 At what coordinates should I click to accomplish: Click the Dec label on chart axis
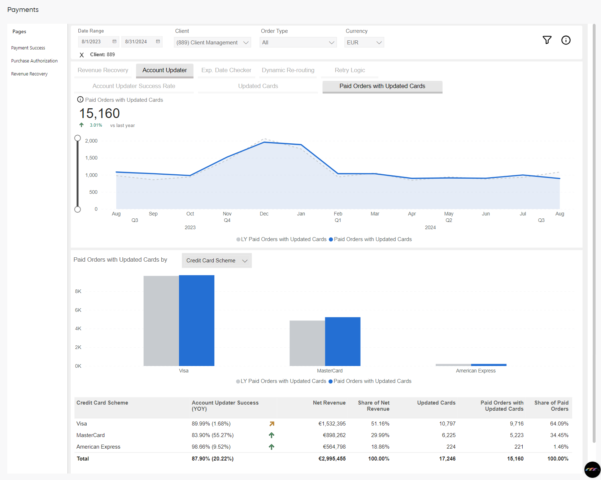[264, 214]
